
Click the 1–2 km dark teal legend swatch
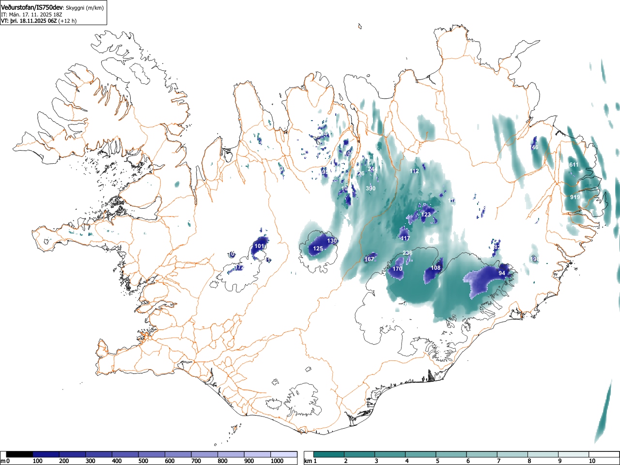(329, 455)
